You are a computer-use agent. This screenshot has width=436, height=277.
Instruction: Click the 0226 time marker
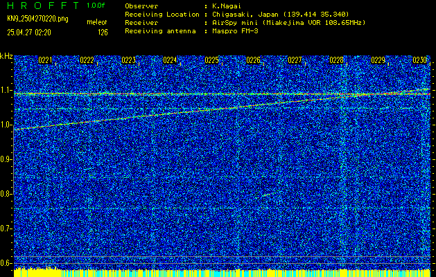(x=253, y=60)
